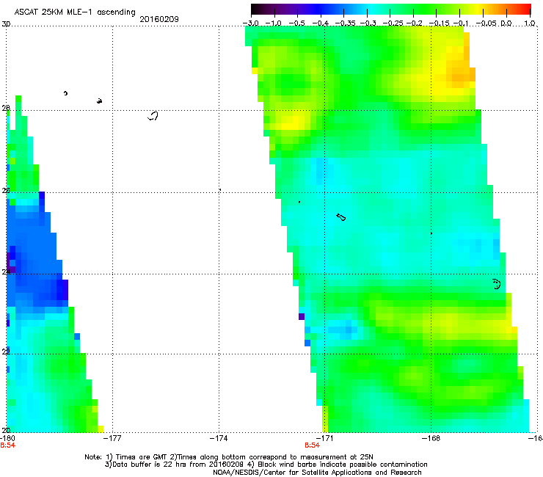Screen dimensions: 543x477
Task: Click the longitude label -180
Action: click(7, 438)
